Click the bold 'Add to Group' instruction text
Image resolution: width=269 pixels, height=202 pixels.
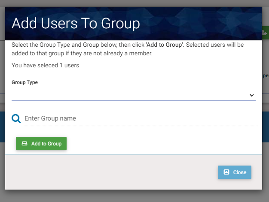tap(164, 45)
